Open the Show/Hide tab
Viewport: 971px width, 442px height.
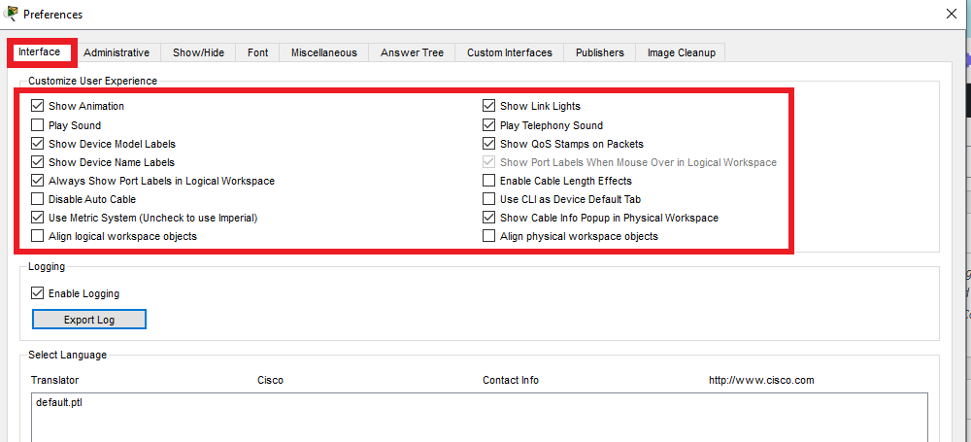(x=198, y=52)
